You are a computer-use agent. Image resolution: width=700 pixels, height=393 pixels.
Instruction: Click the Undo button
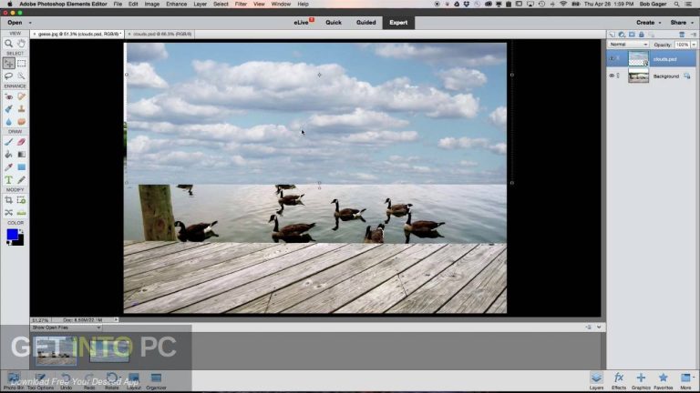(66, 381)
